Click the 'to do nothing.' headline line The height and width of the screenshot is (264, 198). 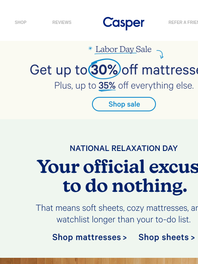click(125, 186)
